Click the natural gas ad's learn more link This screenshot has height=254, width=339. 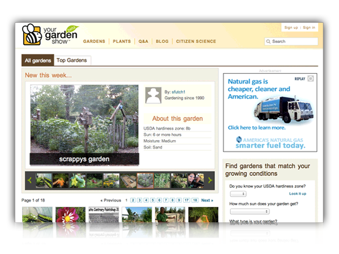tap(256, 128)
